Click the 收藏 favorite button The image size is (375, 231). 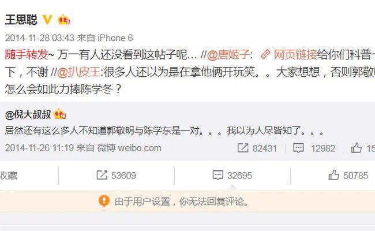coord(9,176)
